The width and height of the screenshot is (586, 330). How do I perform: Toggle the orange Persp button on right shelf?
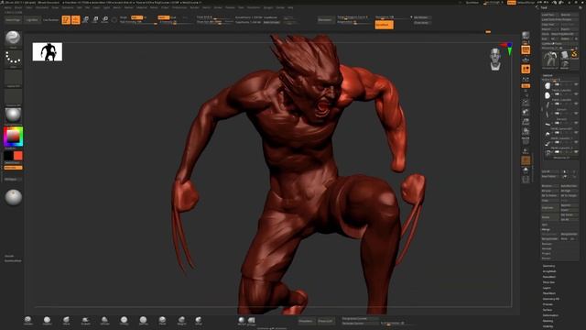(526, 49)
